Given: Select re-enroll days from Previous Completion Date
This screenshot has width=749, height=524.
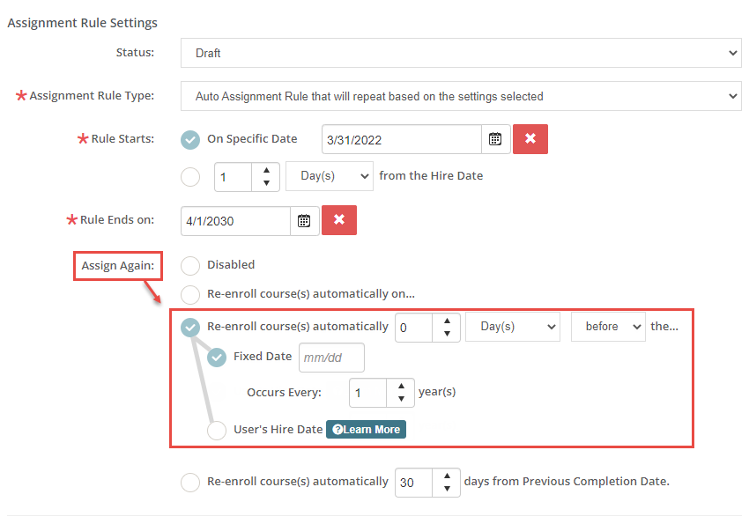Looking at the screenshot, I should pyautogui.click(x=190, y=482).
